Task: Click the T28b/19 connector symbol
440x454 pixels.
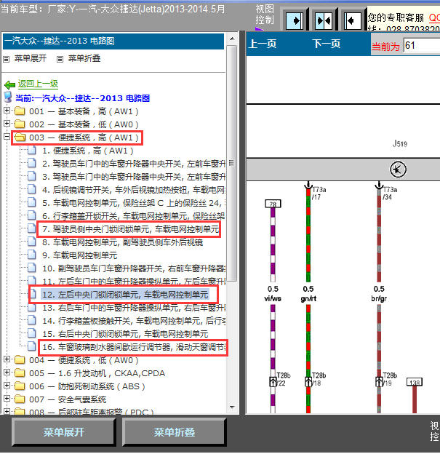Action: (379, 382)
